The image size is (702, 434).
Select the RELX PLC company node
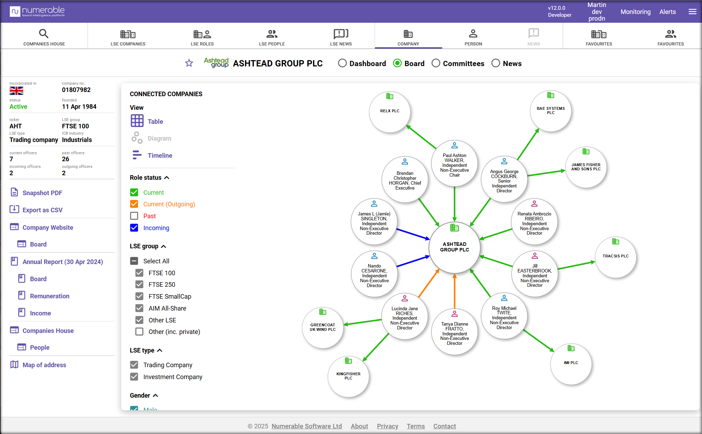click(390, 112)
